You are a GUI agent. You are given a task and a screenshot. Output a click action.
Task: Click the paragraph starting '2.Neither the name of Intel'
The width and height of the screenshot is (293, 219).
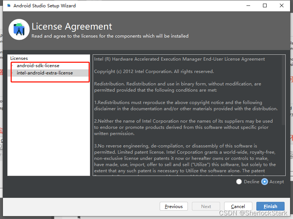183,127
